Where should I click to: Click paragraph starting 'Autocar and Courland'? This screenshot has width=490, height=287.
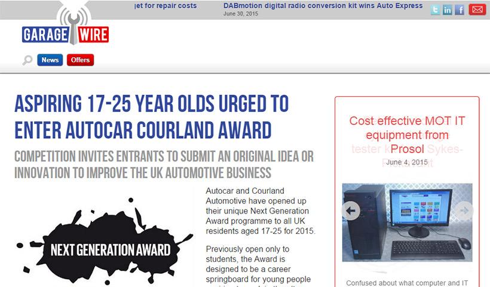[x=261, y=210]
